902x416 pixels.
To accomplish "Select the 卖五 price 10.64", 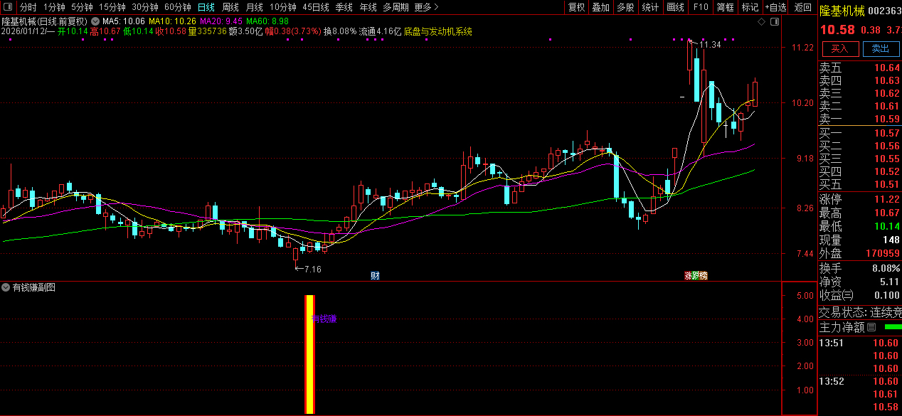I will pos(887,68).
